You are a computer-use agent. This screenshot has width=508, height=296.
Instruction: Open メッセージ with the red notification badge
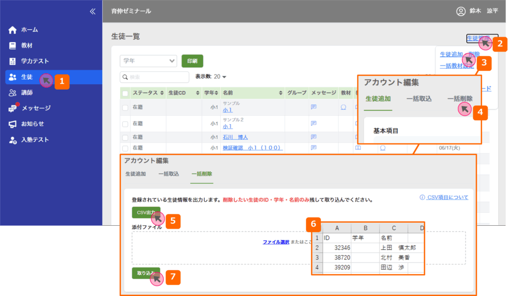13,108
